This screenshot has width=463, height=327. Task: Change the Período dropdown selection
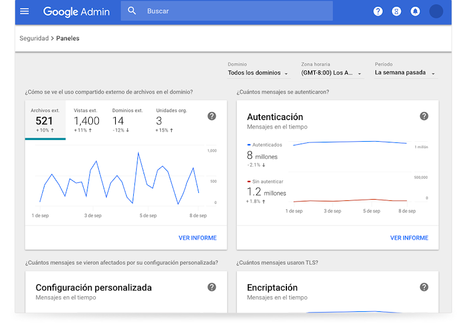[x=405, y=73]
